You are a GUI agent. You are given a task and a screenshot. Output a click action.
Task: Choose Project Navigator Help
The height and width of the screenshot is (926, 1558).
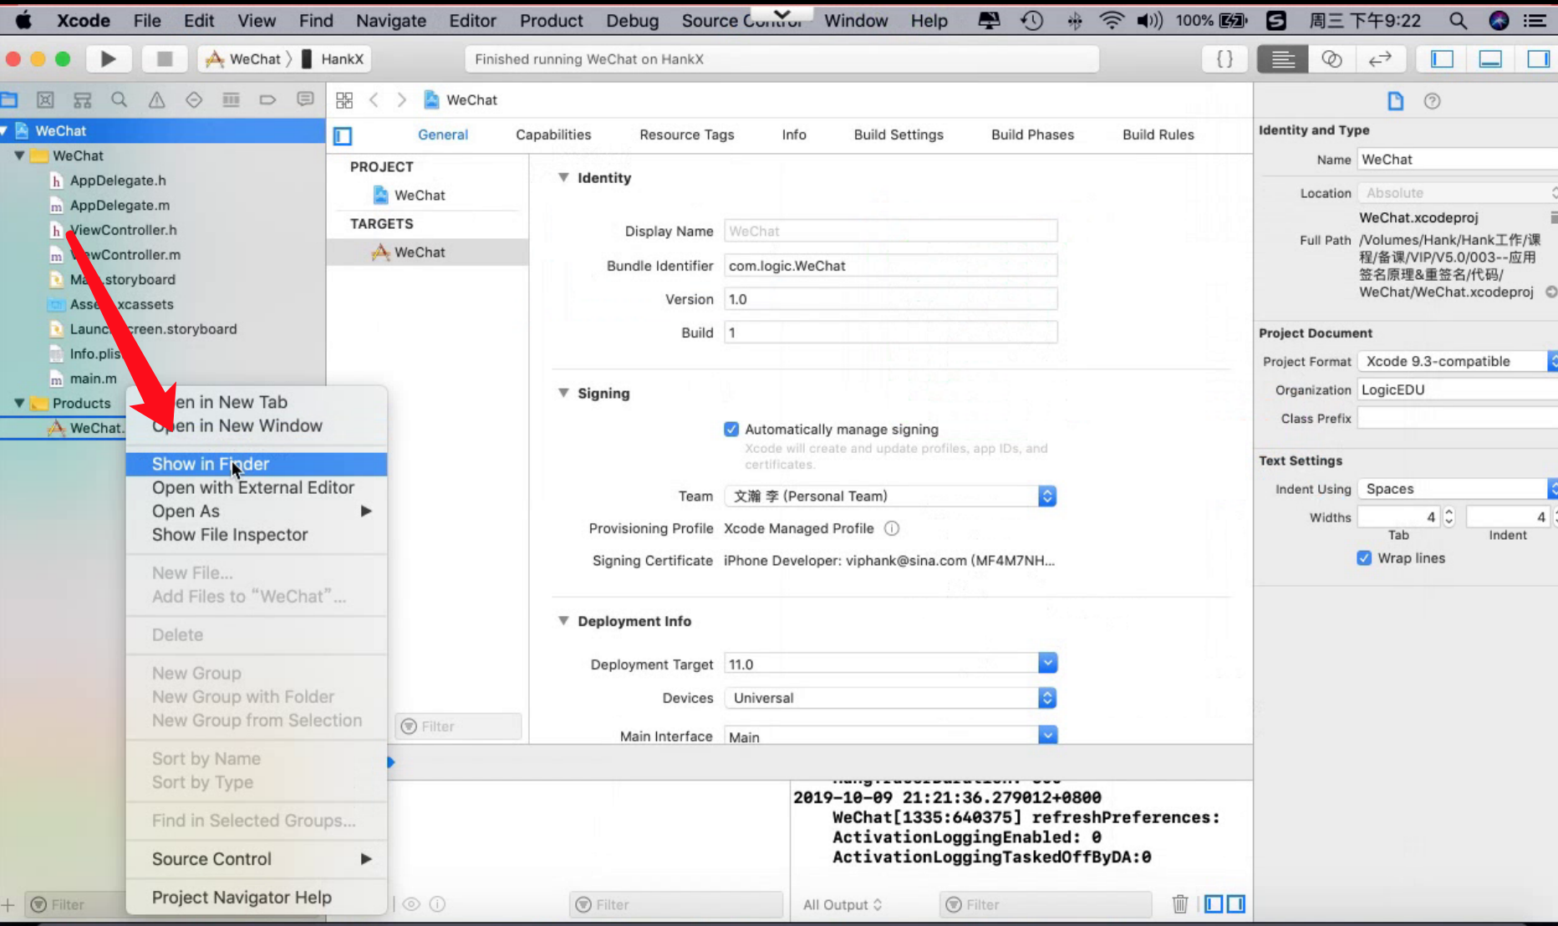pos(257,897)
